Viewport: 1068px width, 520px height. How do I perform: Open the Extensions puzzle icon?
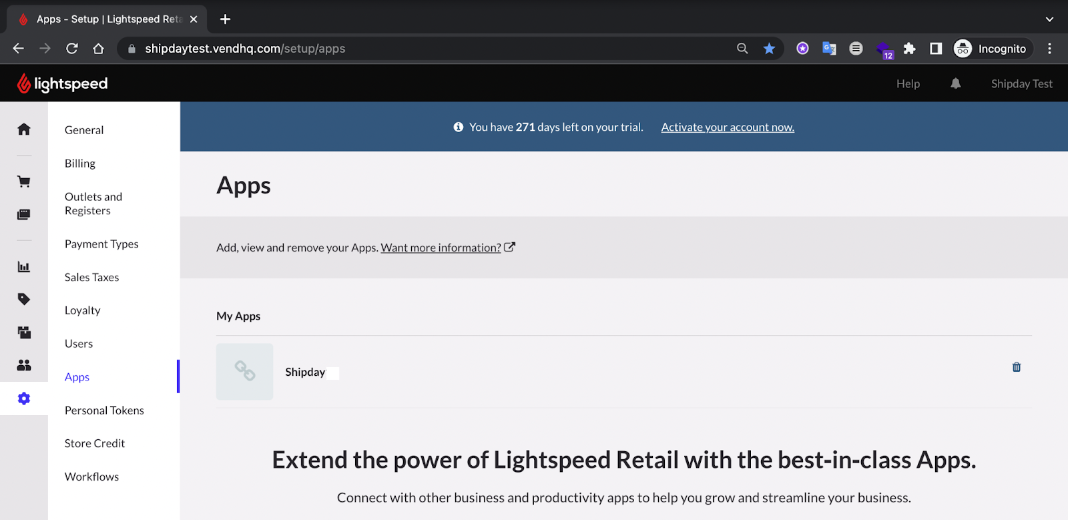point(909,48)
